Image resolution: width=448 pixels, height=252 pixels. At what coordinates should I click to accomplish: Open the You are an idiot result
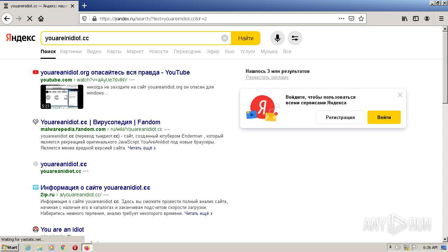click(x=62, y=230)
